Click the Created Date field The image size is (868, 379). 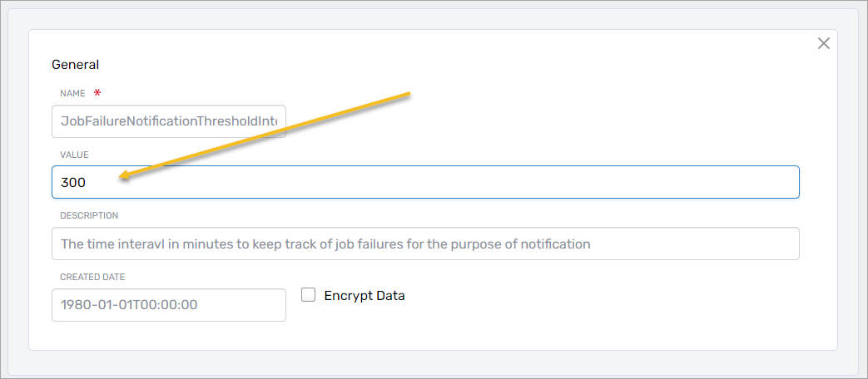[169, 305]
